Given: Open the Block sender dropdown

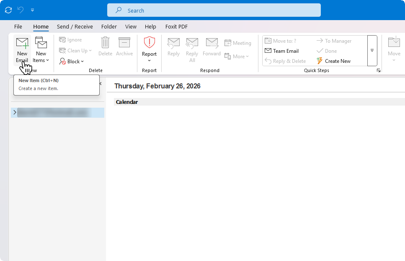Looking at the screenshot, I should [x=72, y=62].
